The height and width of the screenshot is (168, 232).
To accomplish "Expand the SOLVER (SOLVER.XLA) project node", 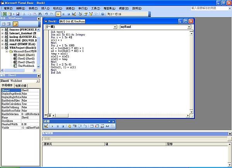I will [x=2, y=41].
